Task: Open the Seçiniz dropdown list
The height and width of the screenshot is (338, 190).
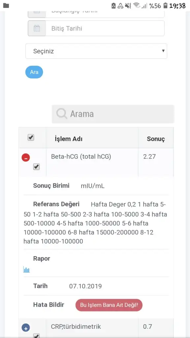Action: point(96,51)
